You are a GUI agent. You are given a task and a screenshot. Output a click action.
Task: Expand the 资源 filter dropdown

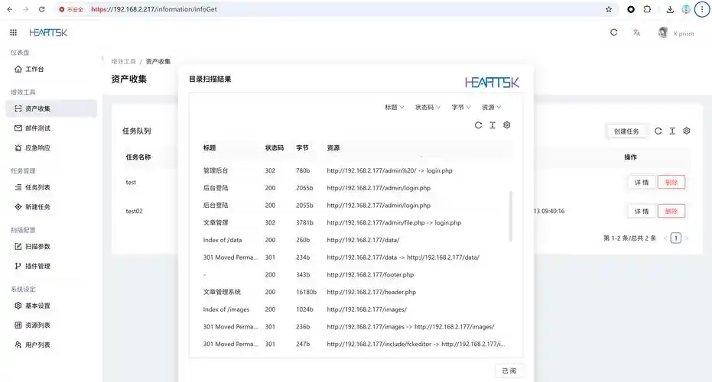491,107
